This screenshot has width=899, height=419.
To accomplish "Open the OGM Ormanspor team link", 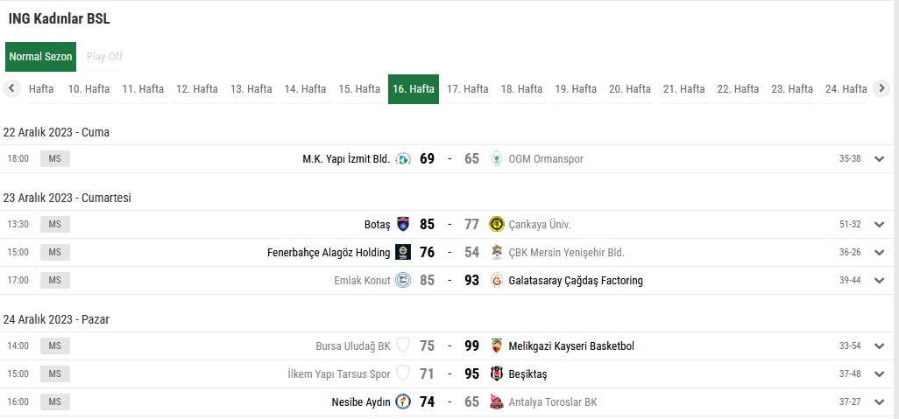I will click(545, 159).
